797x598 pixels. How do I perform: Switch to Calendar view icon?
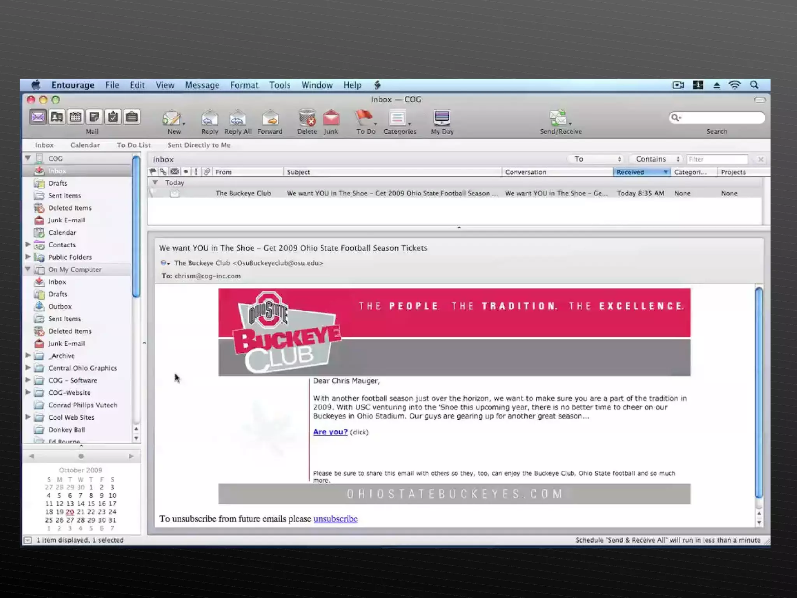click(x=75, y=117)
